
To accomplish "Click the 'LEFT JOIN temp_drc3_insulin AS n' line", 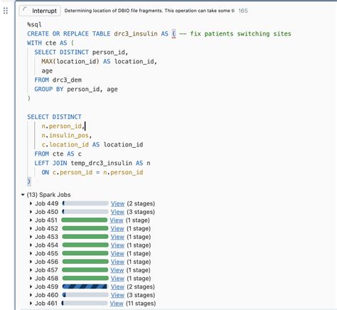I will [x=92, y=163].
